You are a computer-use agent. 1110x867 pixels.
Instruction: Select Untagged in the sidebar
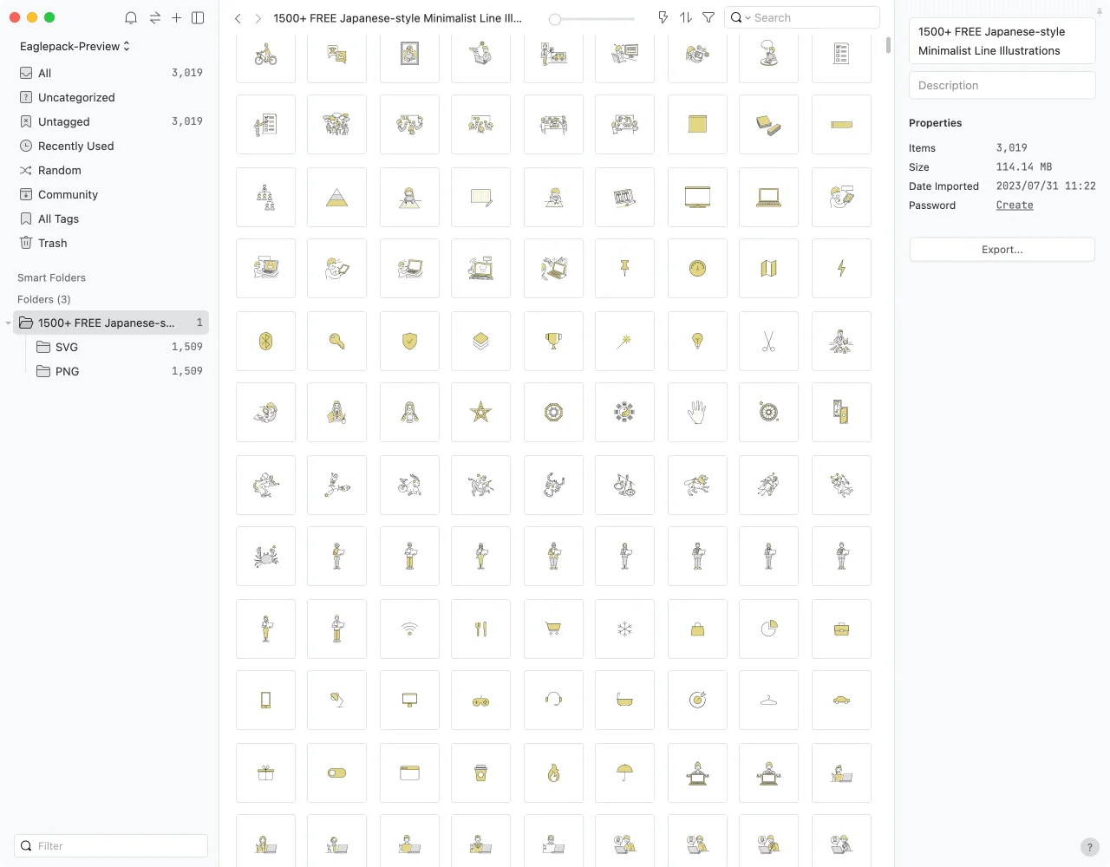point(63,122)
